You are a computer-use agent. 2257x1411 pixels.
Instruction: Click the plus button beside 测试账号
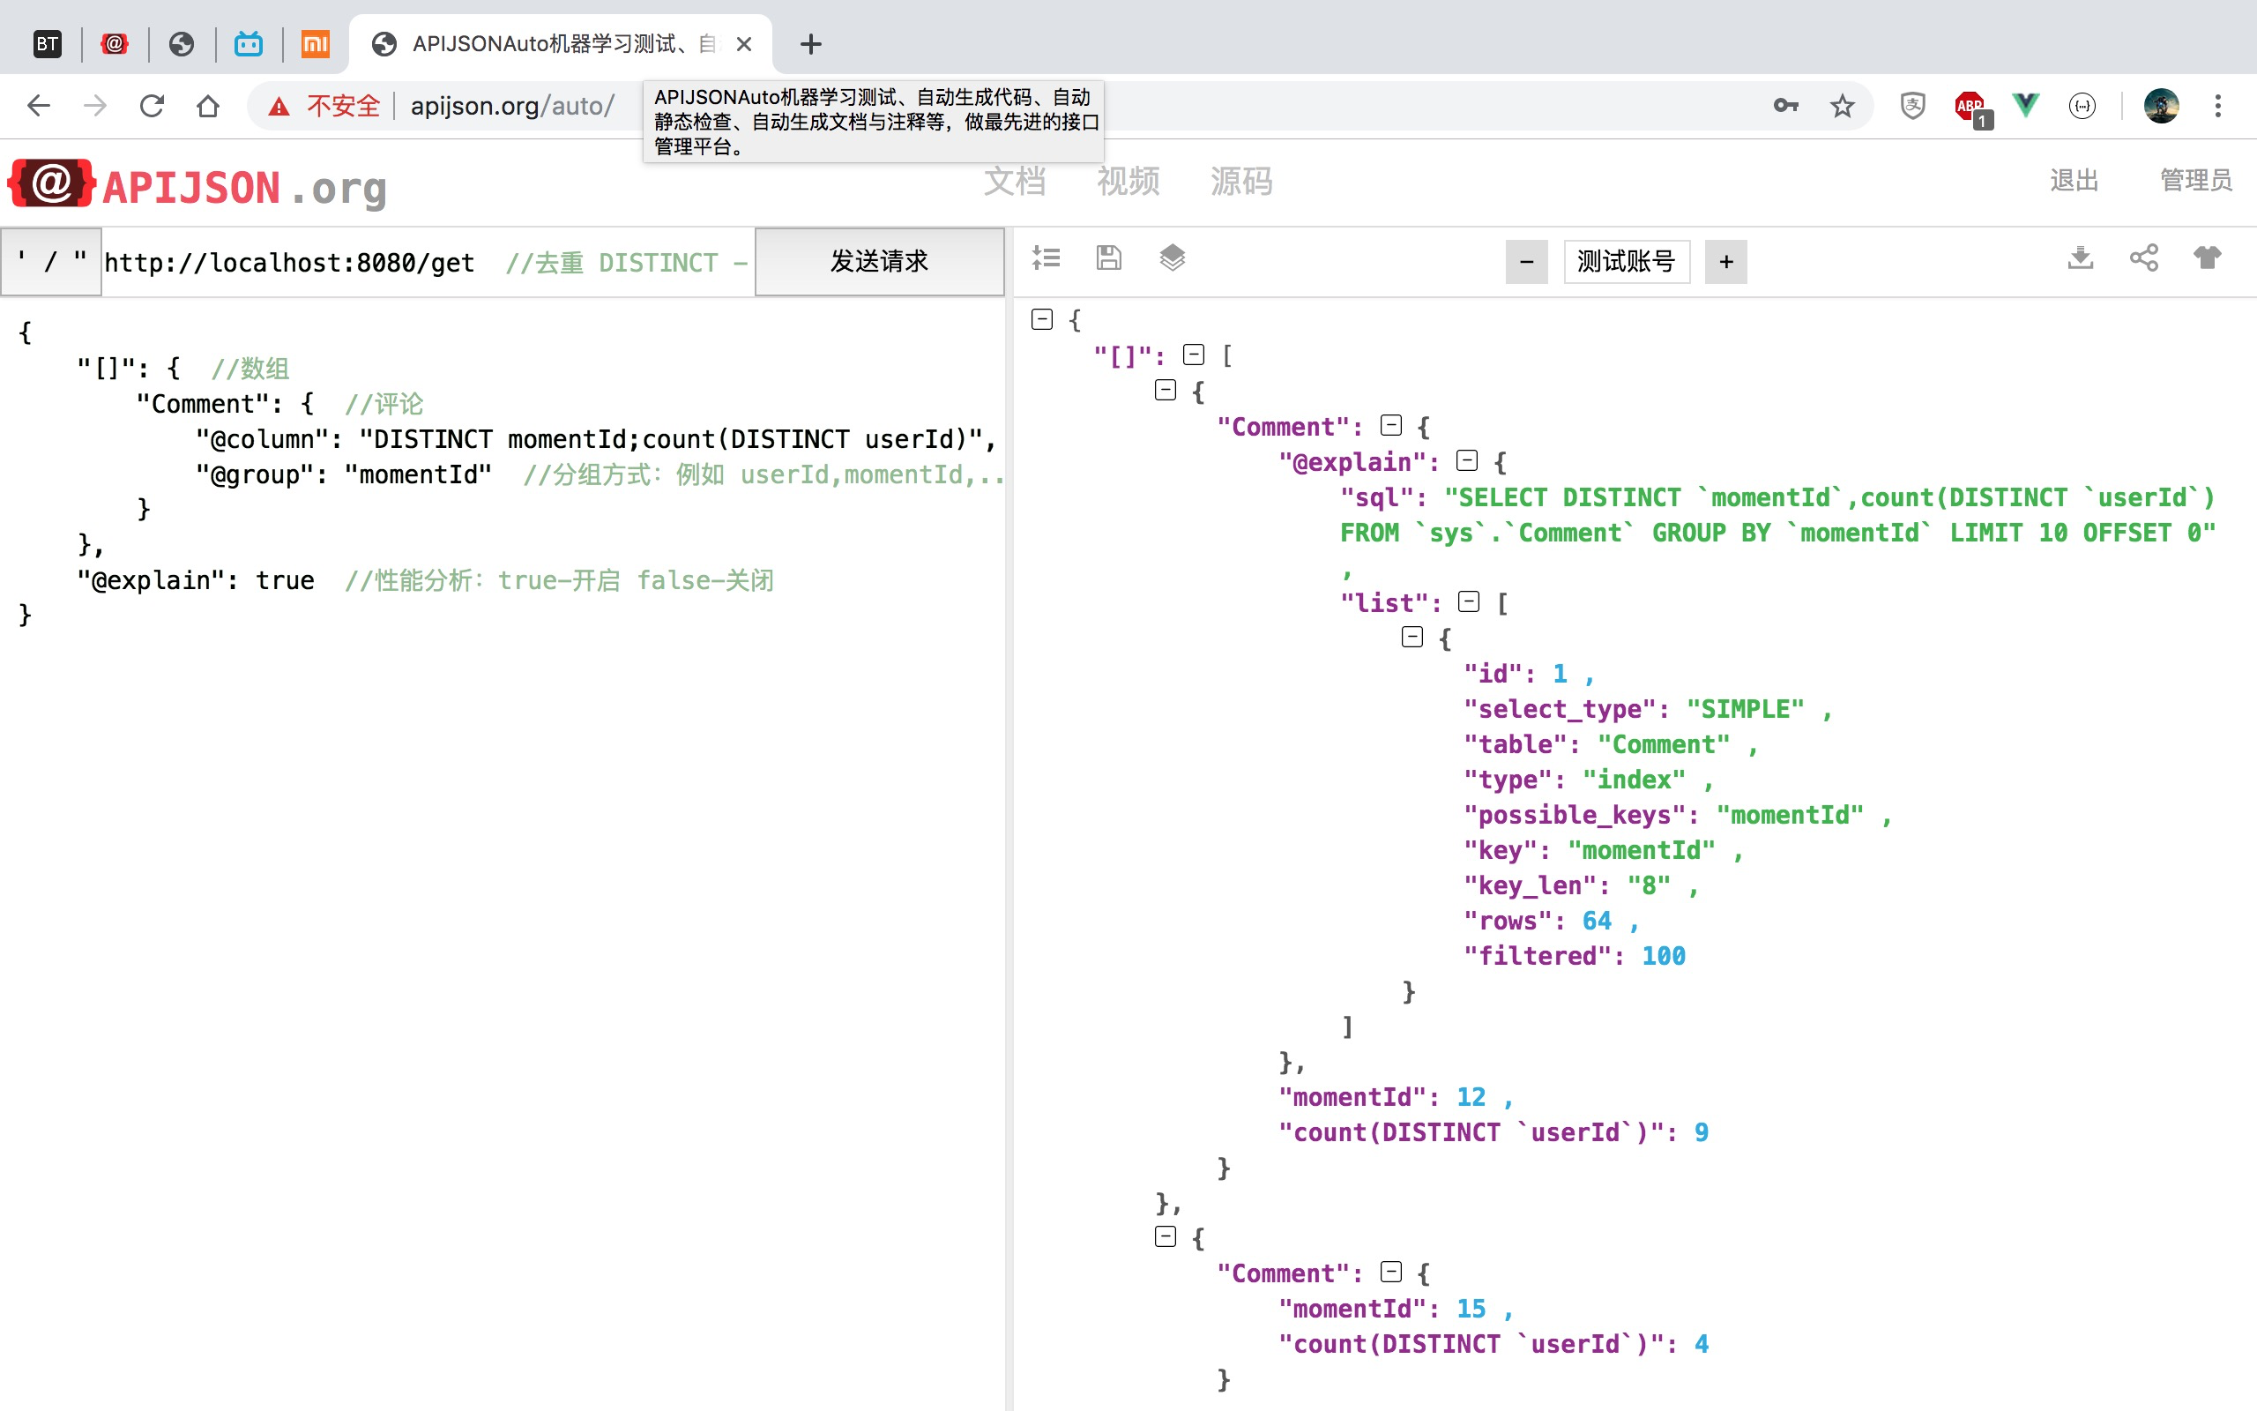(1726, 262)
